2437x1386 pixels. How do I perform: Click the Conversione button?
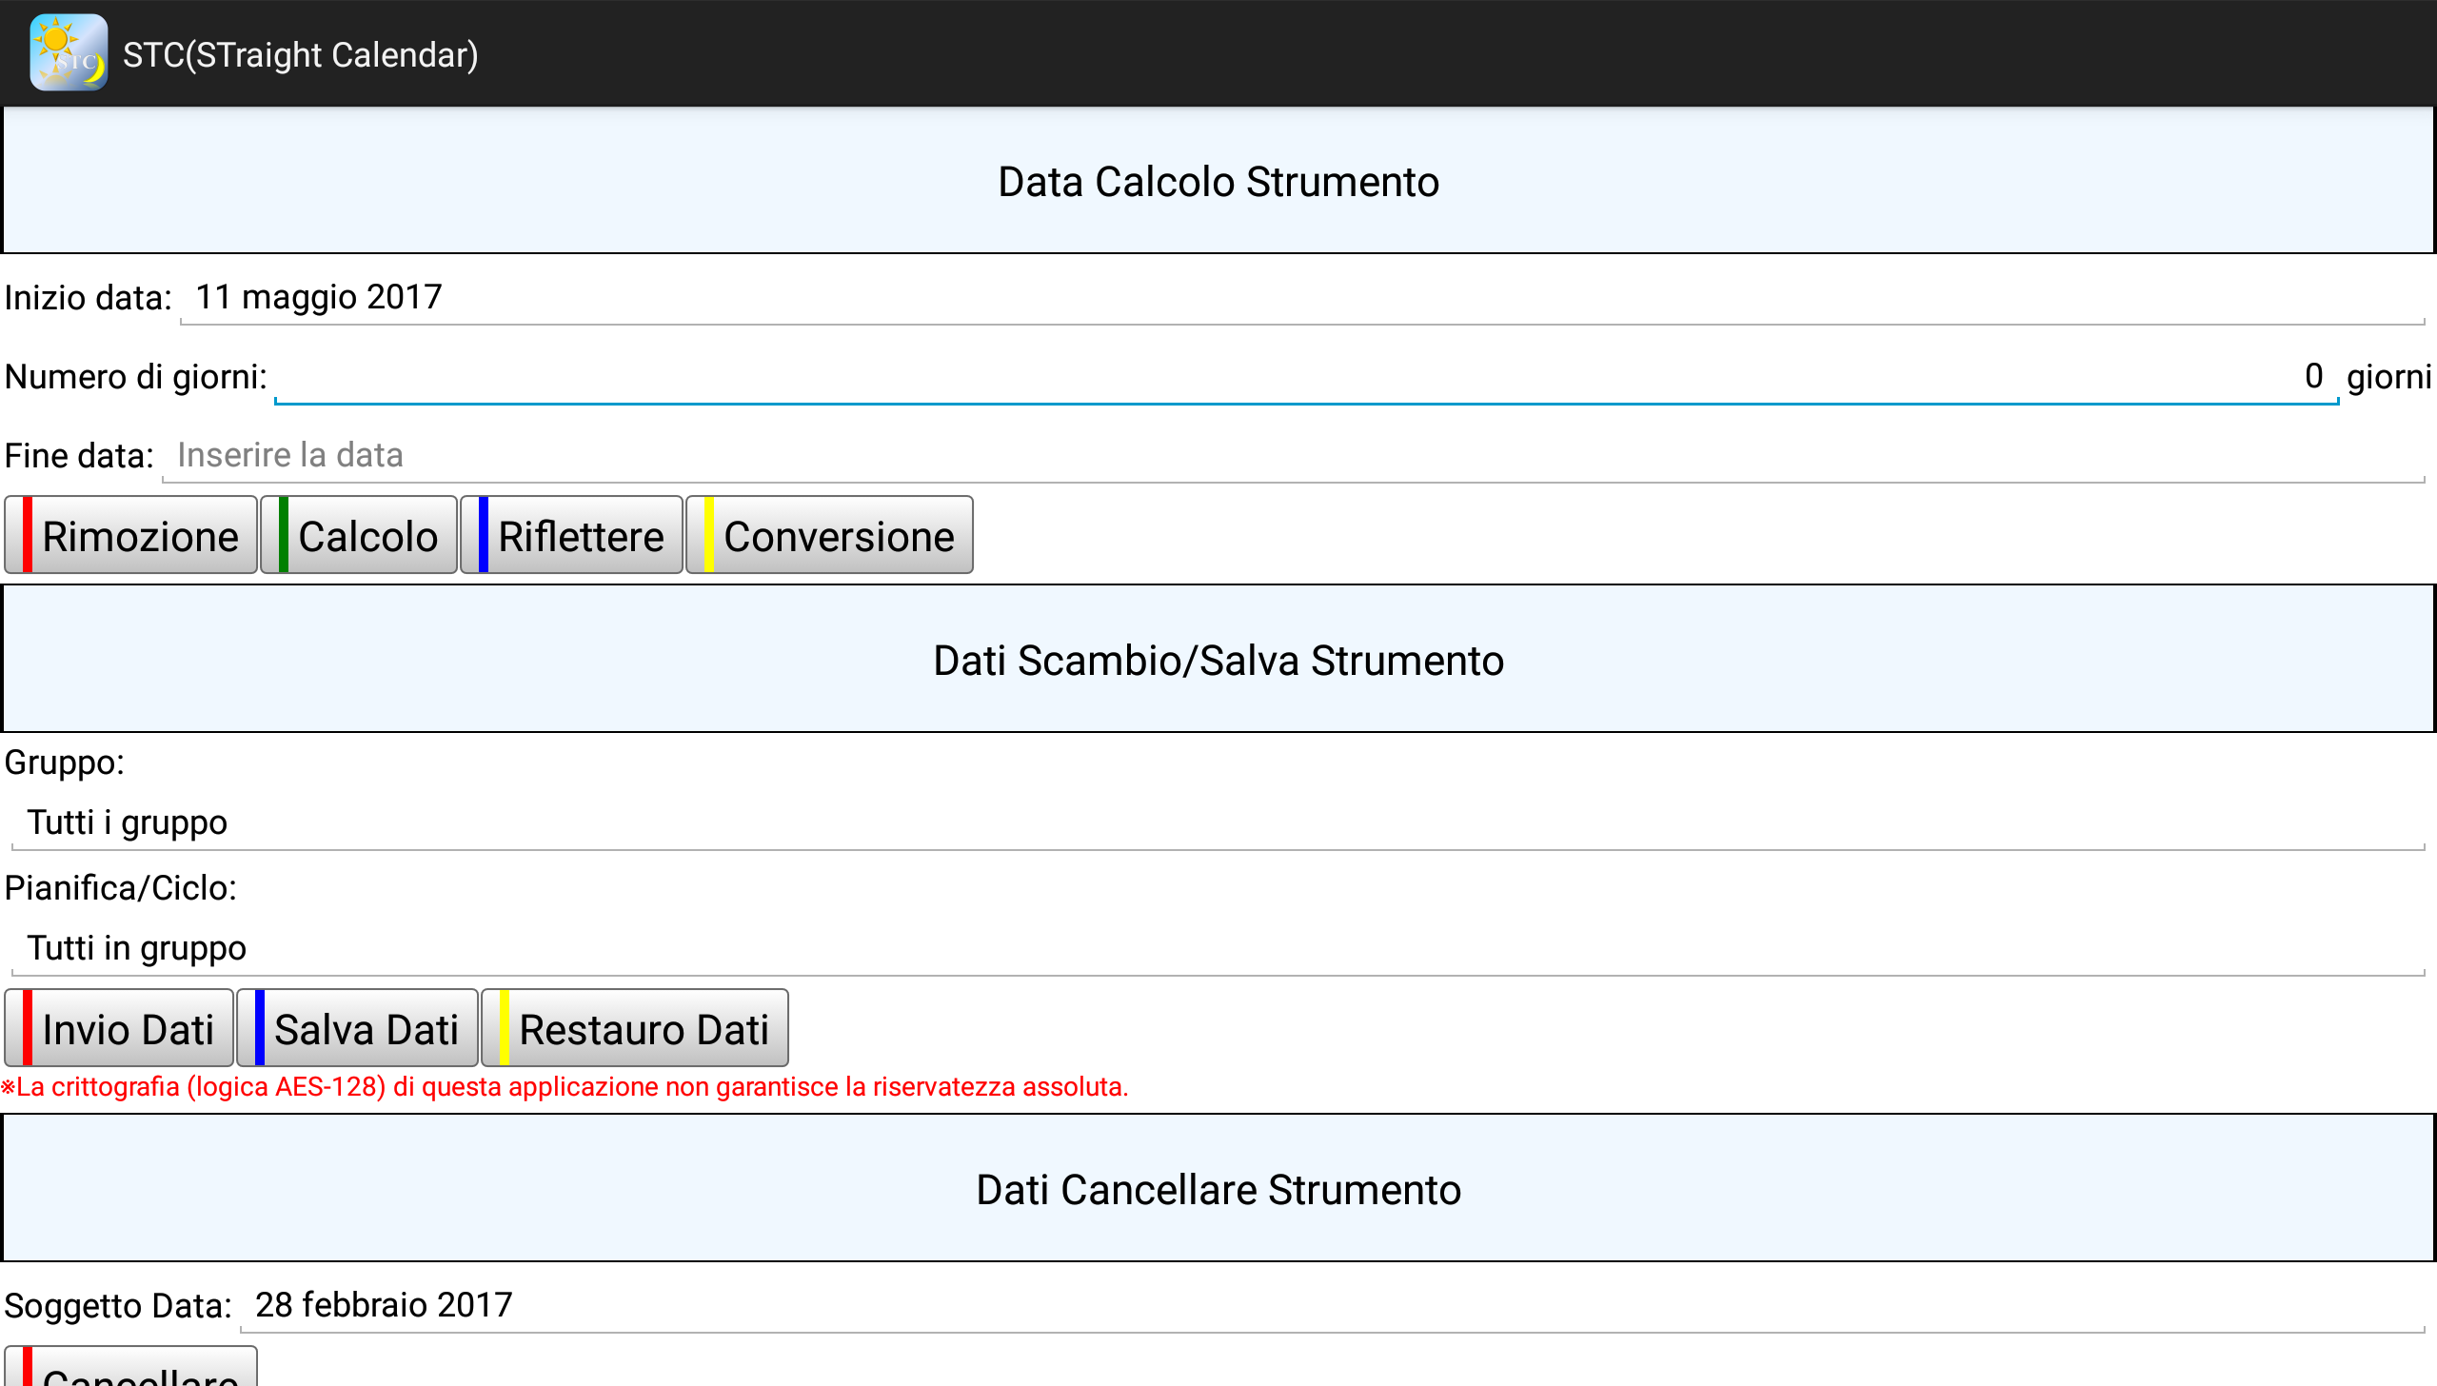pos(829,536)
